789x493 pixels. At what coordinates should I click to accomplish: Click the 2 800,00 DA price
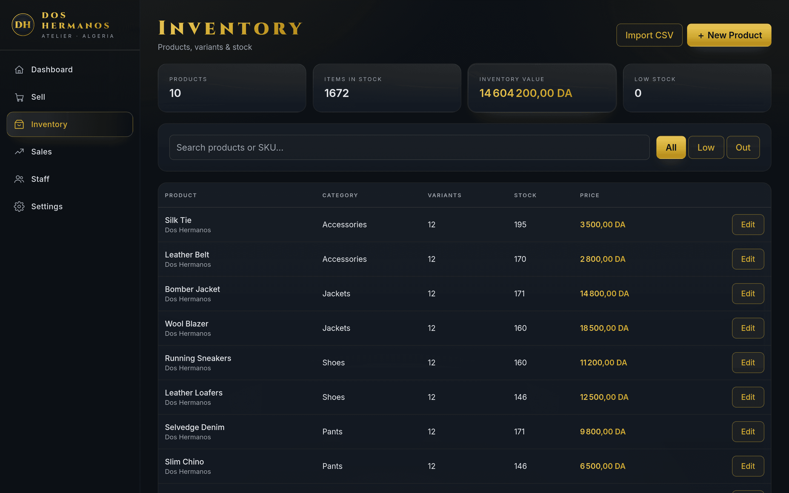coord(602,259)
